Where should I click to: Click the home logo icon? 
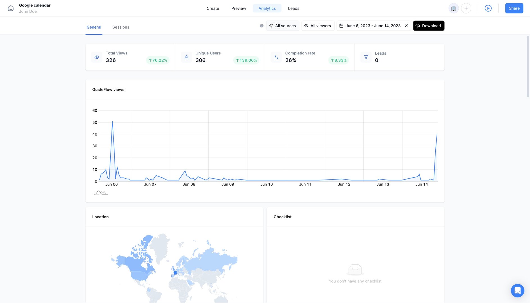tap(11, 8)
